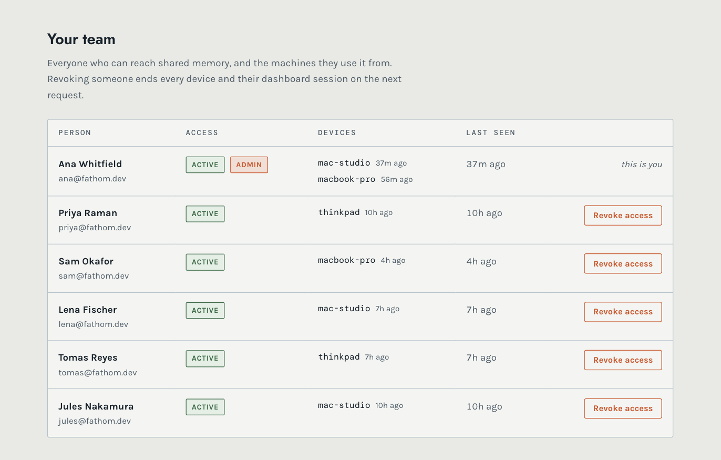
Task: Click the "Your team" heading
Action: pyautogui.click(x=81, y=39)
